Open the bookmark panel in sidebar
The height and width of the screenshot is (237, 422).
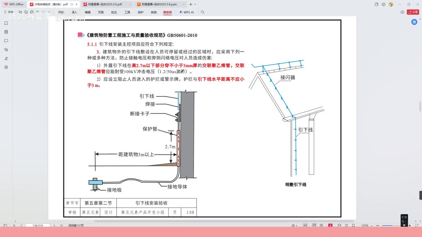(6, 23)
